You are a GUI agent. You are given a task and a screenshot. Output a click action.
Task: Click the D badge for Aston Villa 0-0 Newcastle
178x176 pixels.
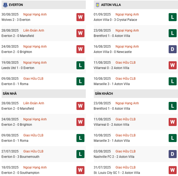(173, 49)
